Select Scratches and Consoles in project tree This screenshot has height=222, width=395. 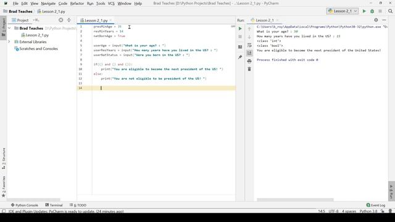[36, 49]
